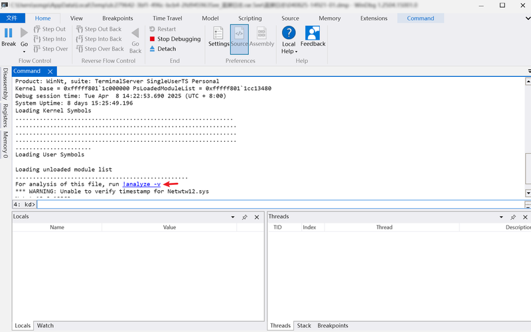Screen dimensions: 531x332
Task: Click the Restart button
Action: click(163, 29)
